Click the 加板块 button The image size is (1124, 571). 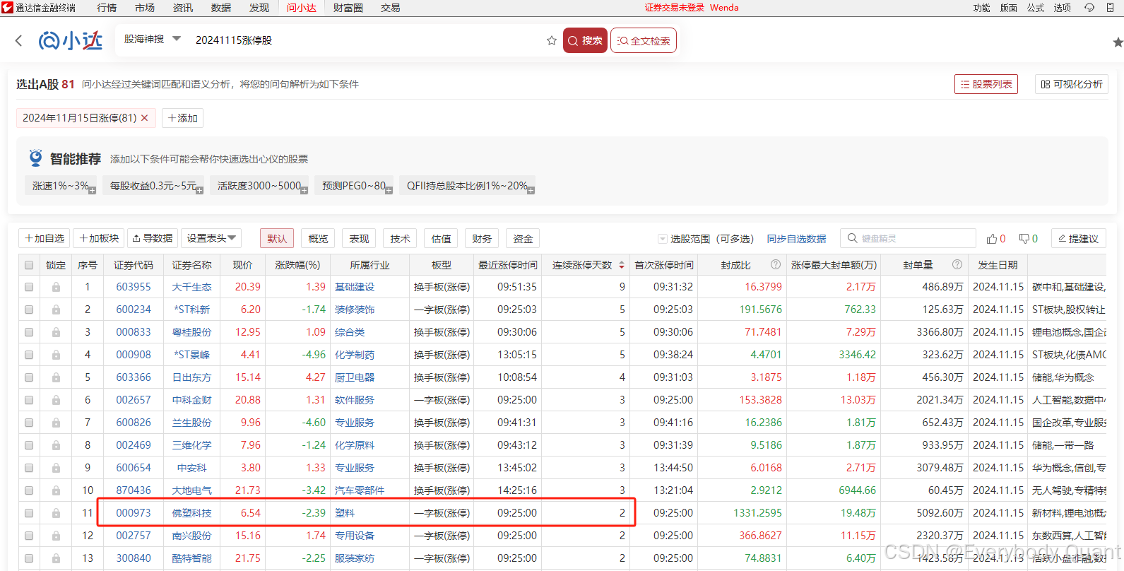click(99, 238)
